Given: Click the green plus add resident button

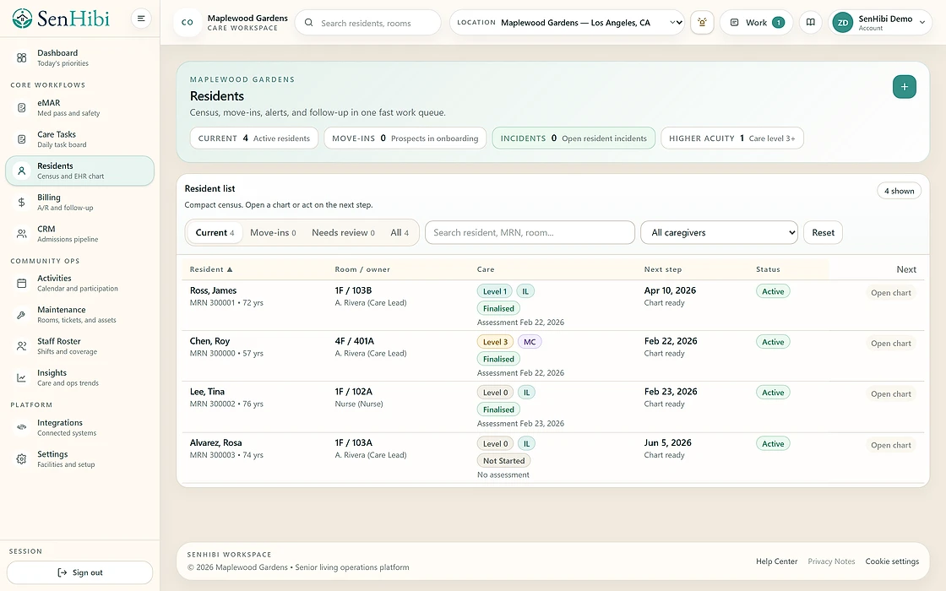Looking at the screenshot, I should 905,87.
